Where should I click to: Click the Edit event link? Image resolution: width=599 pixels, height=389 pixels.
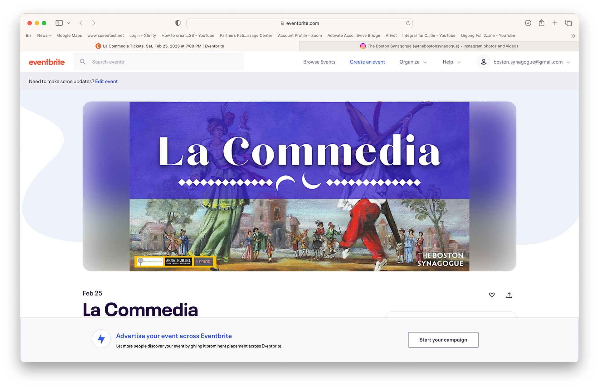(106, 81)
